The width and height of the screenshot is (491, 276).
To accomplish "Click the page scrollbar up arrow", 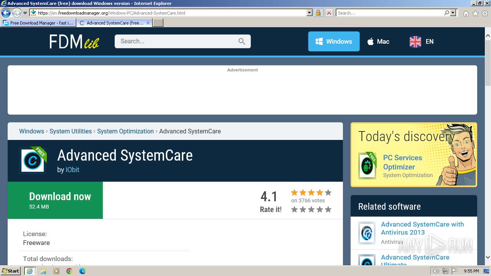I will pyautogui.click(x=488, y=36).
